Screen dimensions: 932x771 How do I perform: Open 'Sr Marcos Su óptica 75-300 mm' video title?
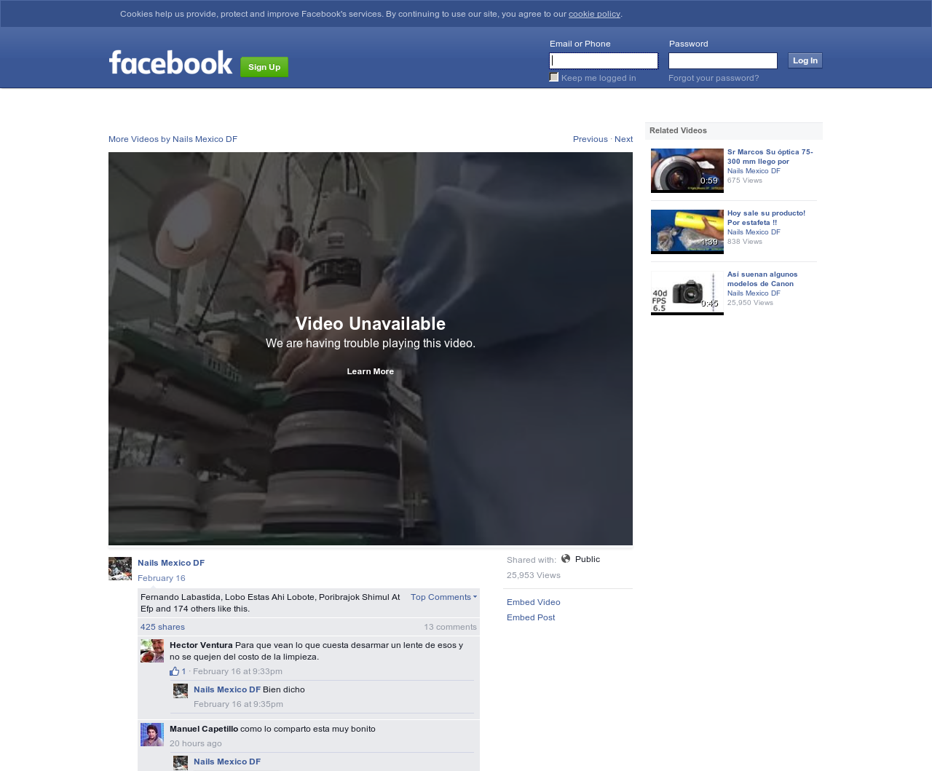[x=770, y=157]
